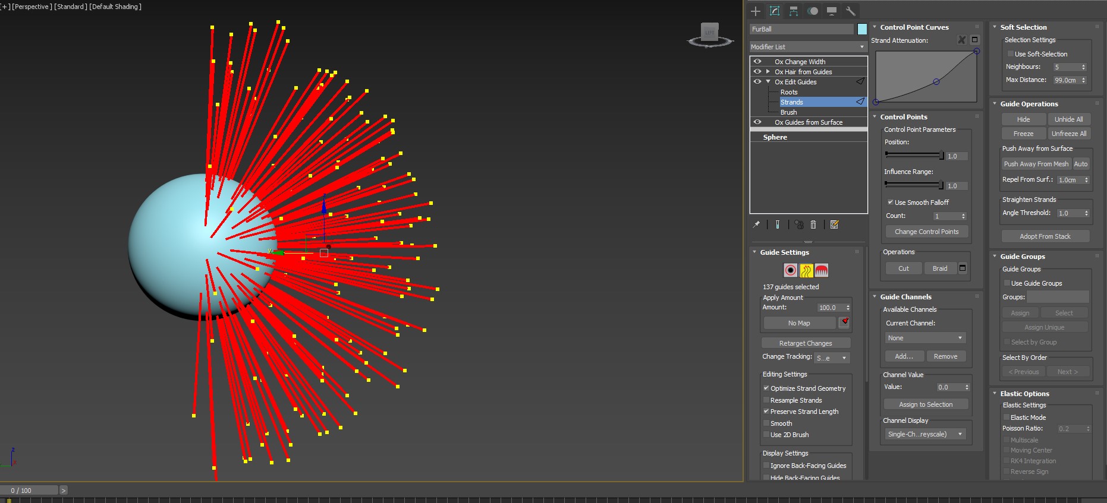Remove modifier with the trash icon
This screenshot has width=1107, height=503.
point(813,224)
